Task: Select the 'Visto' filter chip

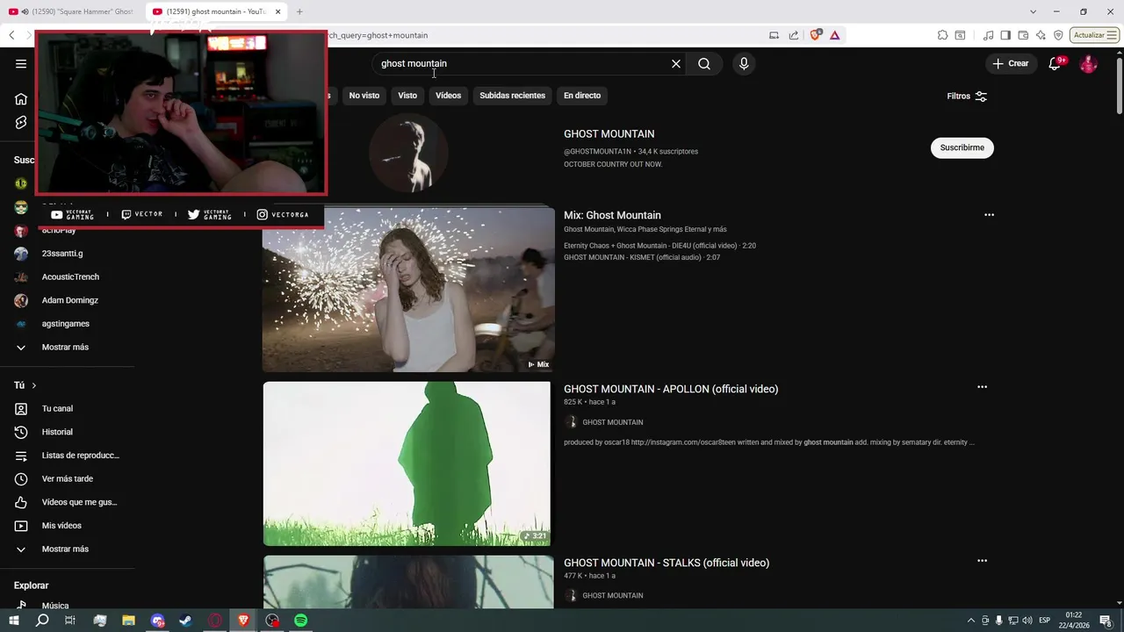Action: (x=407, y=96)
